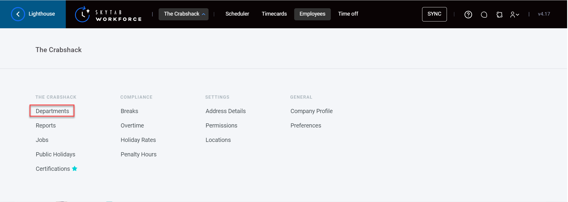Open the Company Profile link

(311, 111)
